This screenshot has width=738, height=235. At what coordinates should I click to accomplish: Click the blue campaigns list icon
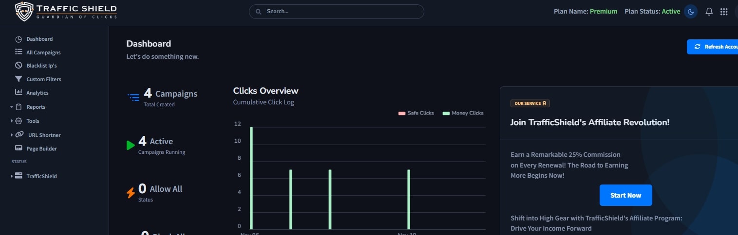(x=133, y=97)
